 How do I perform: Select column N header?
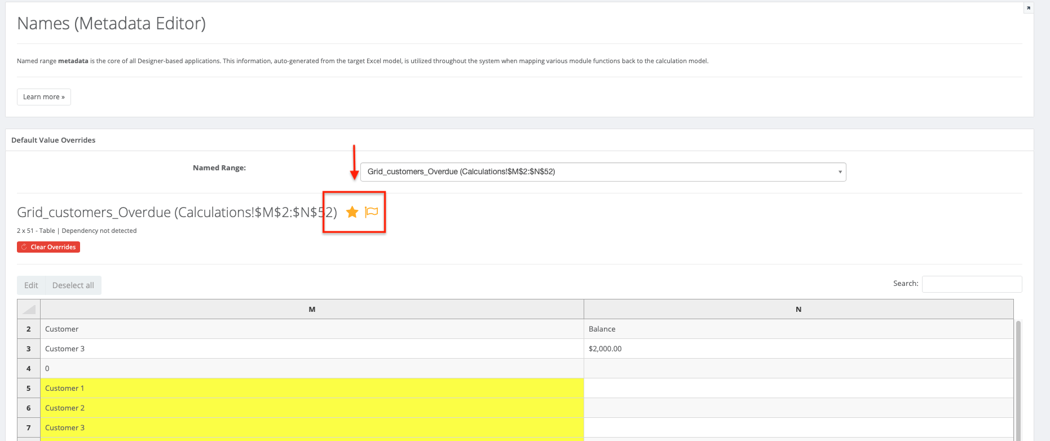click(x=798, y=309)
